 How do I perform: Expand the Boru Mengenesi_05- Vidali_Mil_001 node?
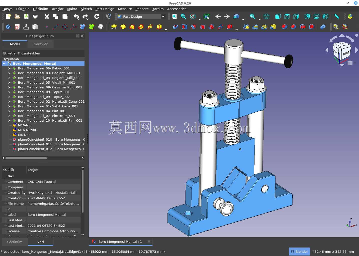[9, 83]
